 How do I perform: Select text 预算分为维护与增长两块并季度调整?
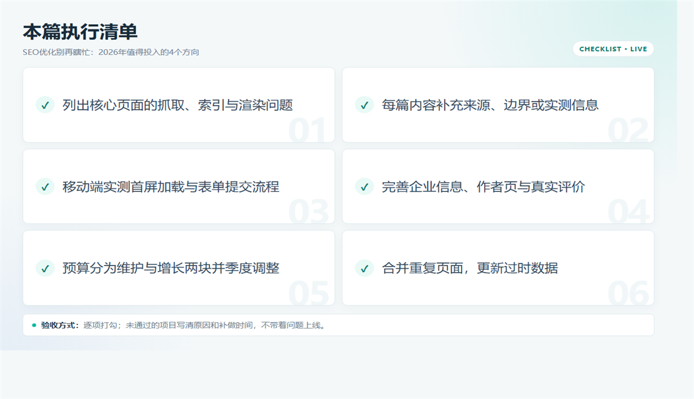pyautogui.click(x=171, y=268)
